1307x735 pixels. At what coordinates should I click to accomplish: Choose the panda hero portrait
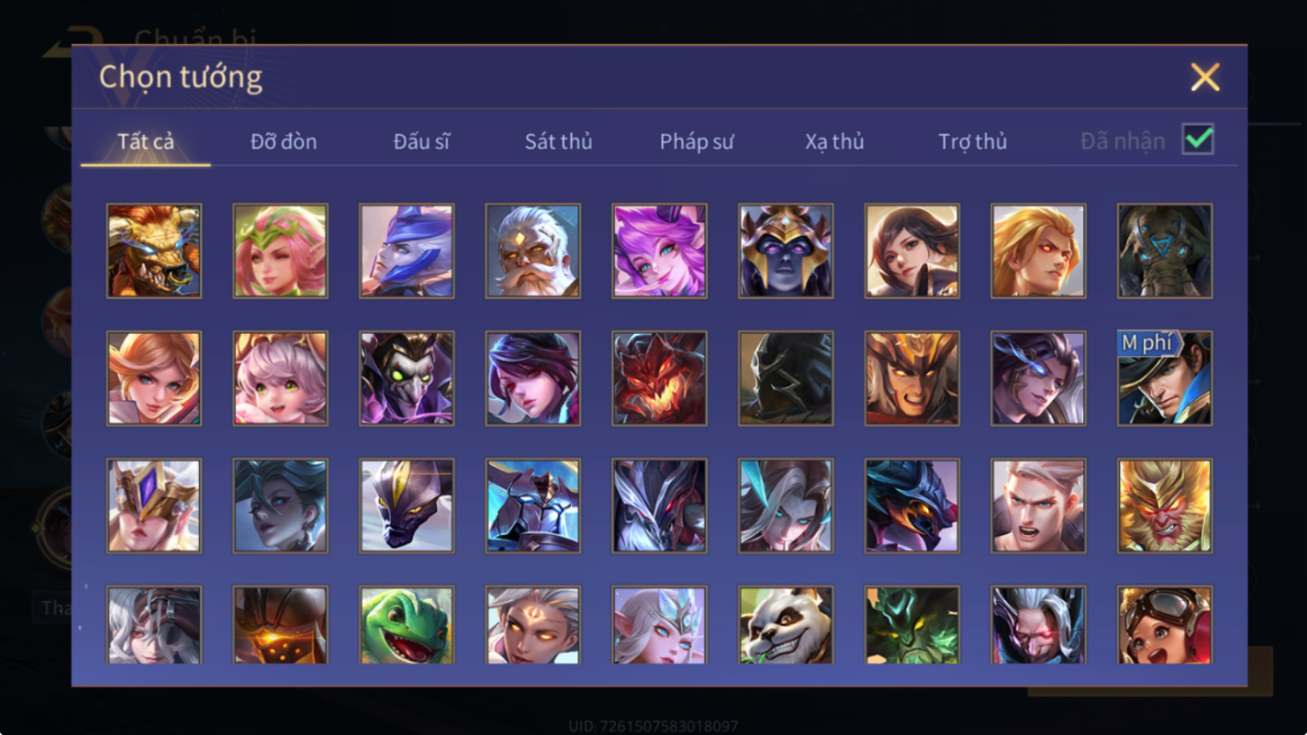(785, 625)
